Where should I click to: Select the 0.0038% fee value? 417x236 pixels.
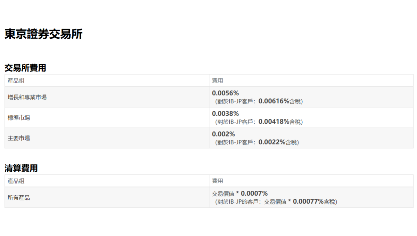click(x=226, y=114)
